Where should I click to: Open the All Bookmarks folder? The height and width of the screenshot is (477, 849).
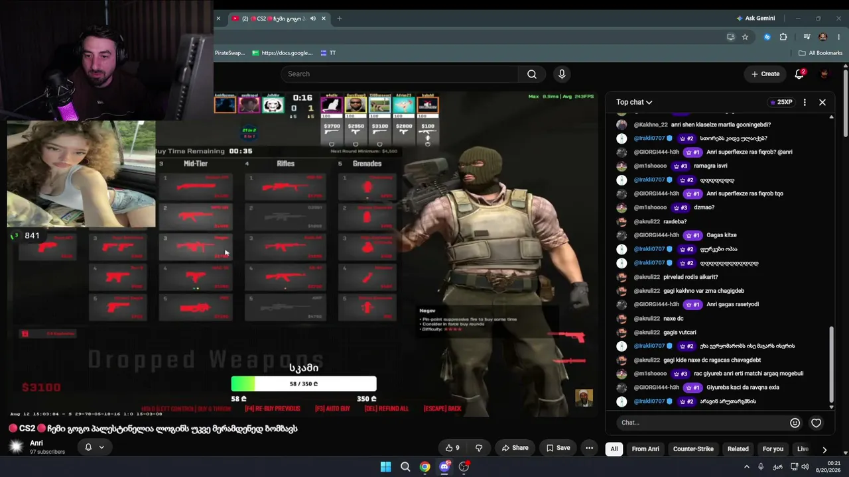pos(820,53)
